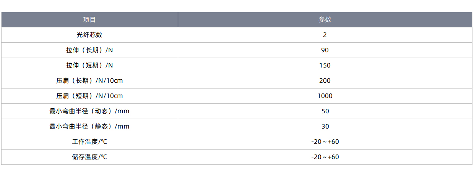
Task: Click the 参数 column header
Action: (x=325, y=20)
